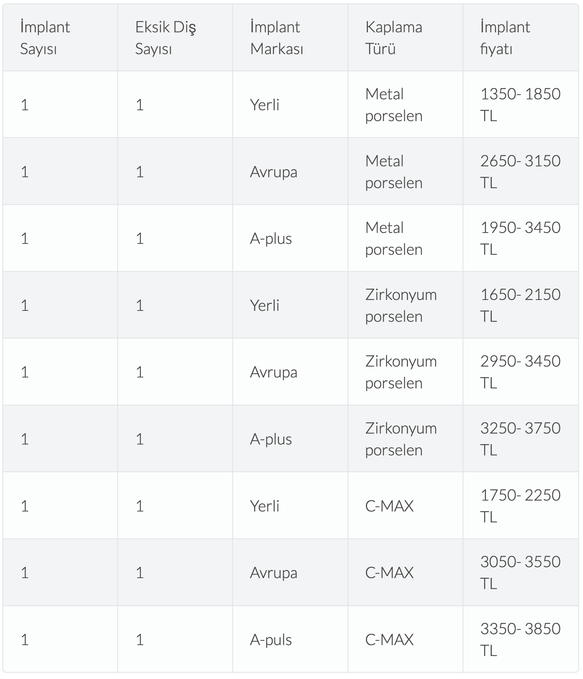Select A-plus brand in the Metal porselen row

coord(271,238)
